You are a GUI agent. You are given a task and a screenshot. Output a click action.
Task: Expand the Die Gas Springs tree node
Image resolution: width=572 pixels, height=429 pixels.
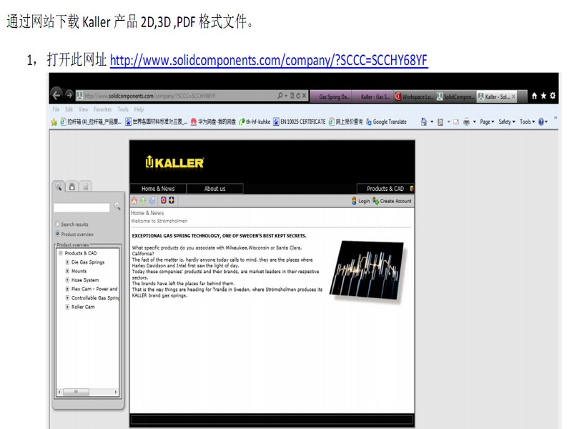click(67, 262)
